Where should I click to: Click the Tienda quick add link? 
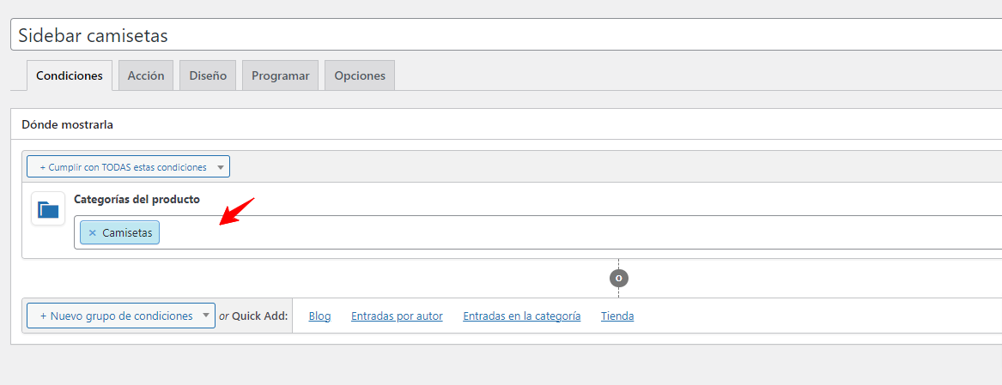[617, 316]
